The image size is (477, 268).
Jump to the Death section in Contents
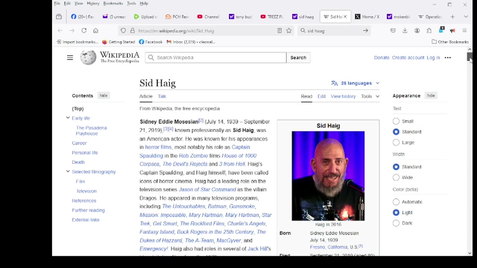coord(78,162)
